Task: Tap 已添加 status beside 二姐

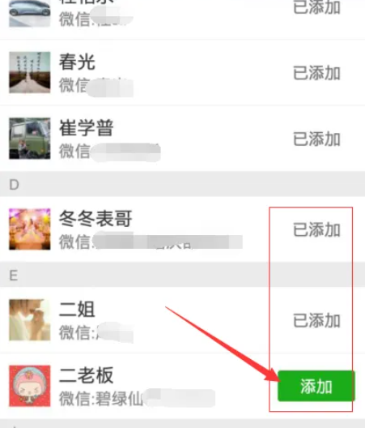Action: 316,320
